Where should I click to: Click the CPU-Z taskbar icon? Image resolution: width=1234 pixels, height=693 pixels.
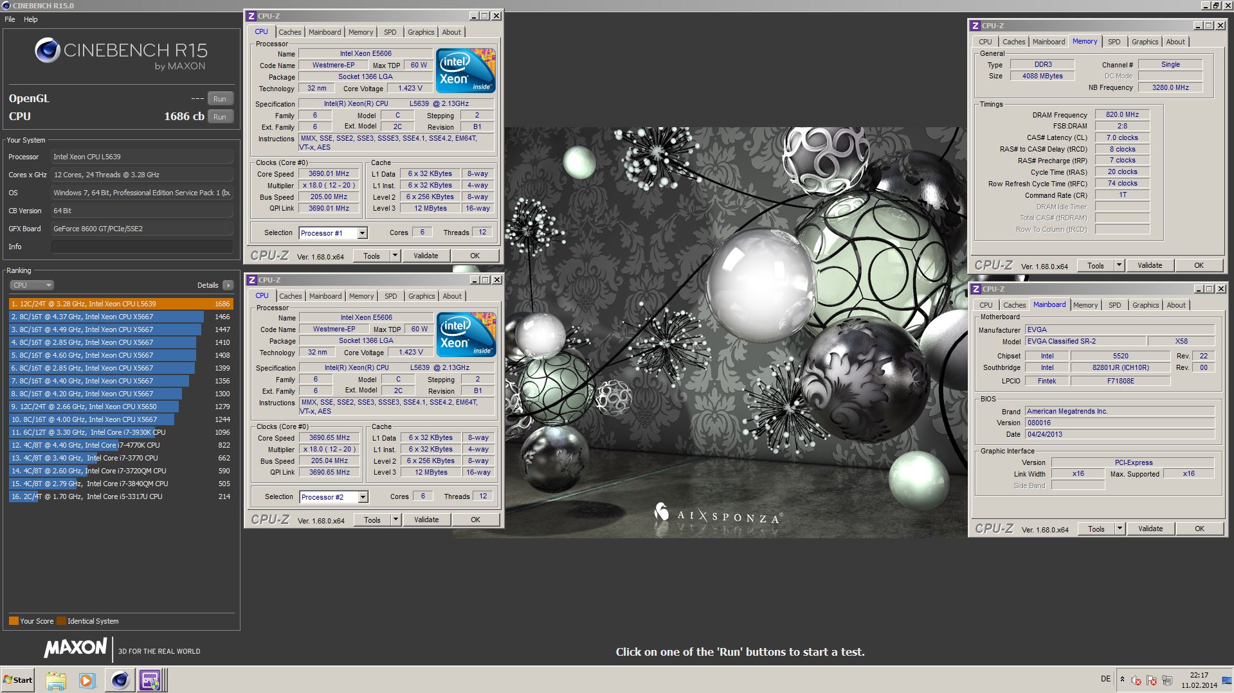150,680
